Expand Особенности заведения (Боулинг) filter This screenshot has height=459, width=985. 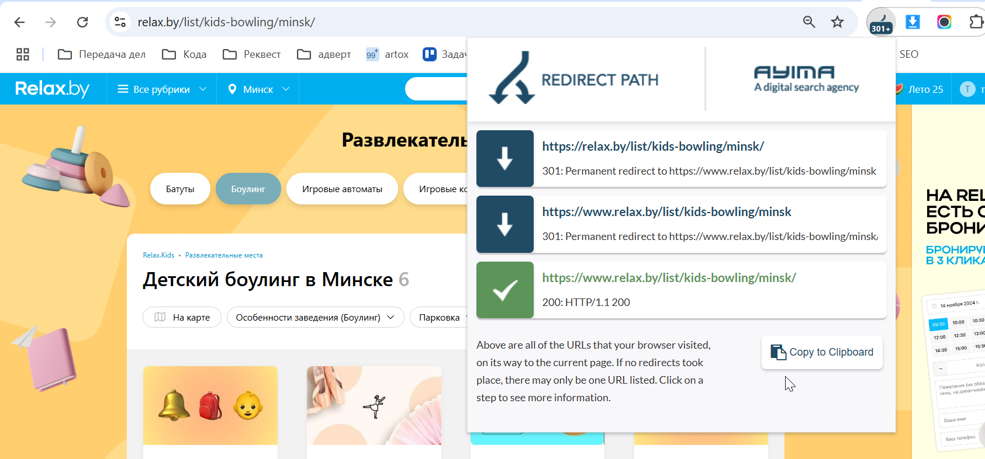[x=315, y=317]
